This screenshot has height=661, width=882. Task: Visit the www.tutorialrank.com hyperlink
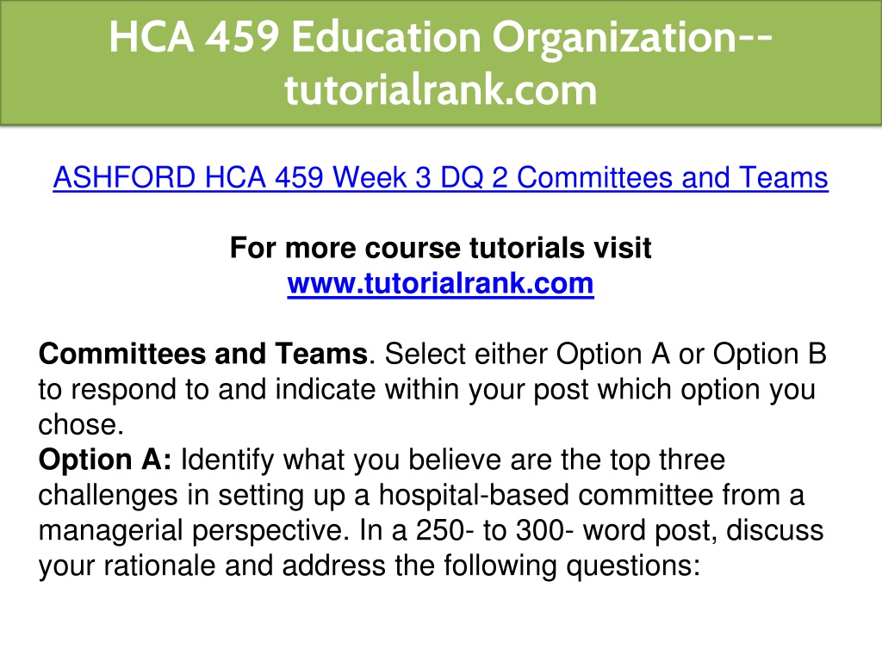(x=440, y=283)
